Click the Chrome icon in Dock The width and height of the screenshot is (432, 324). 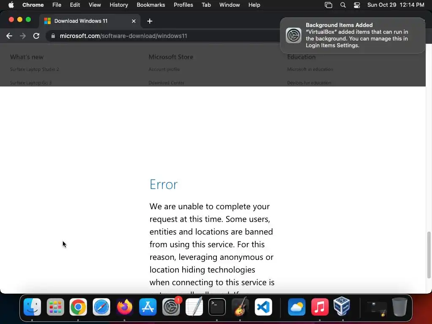point(78,307)
